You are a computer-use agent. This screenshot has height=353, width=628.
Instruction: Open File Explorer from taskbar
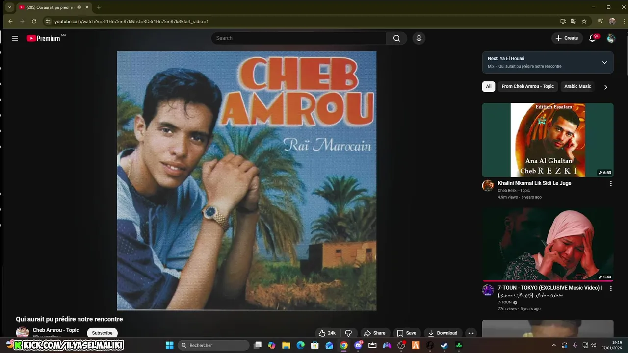point(286,345)
